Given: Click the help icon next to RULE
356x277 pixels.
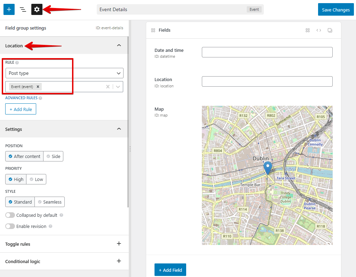Looking at the screenshot, I should coord(17,63).
